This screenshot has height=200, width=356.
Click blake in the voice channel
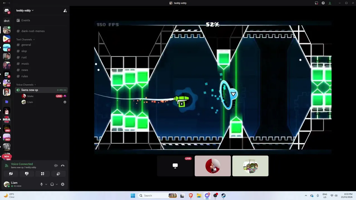click(x=44, y=96)
